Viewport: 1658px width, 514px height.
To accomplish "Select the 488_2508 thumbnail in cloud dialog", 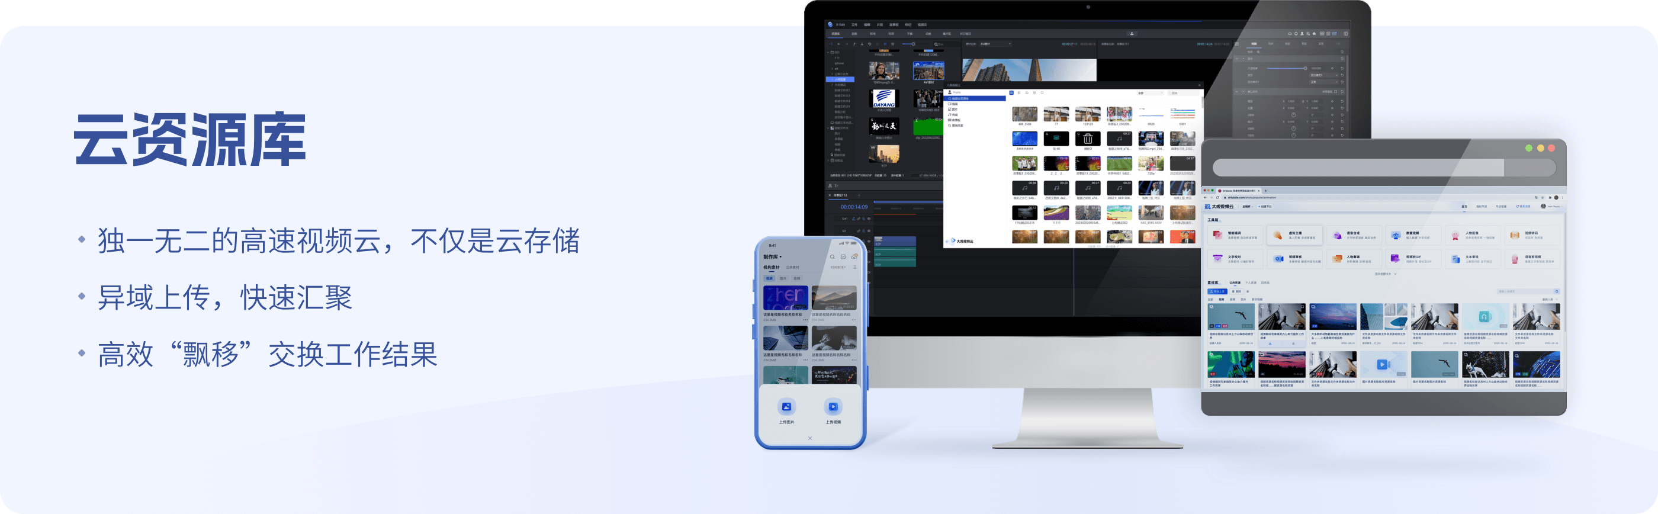I will coord(1024,114).
